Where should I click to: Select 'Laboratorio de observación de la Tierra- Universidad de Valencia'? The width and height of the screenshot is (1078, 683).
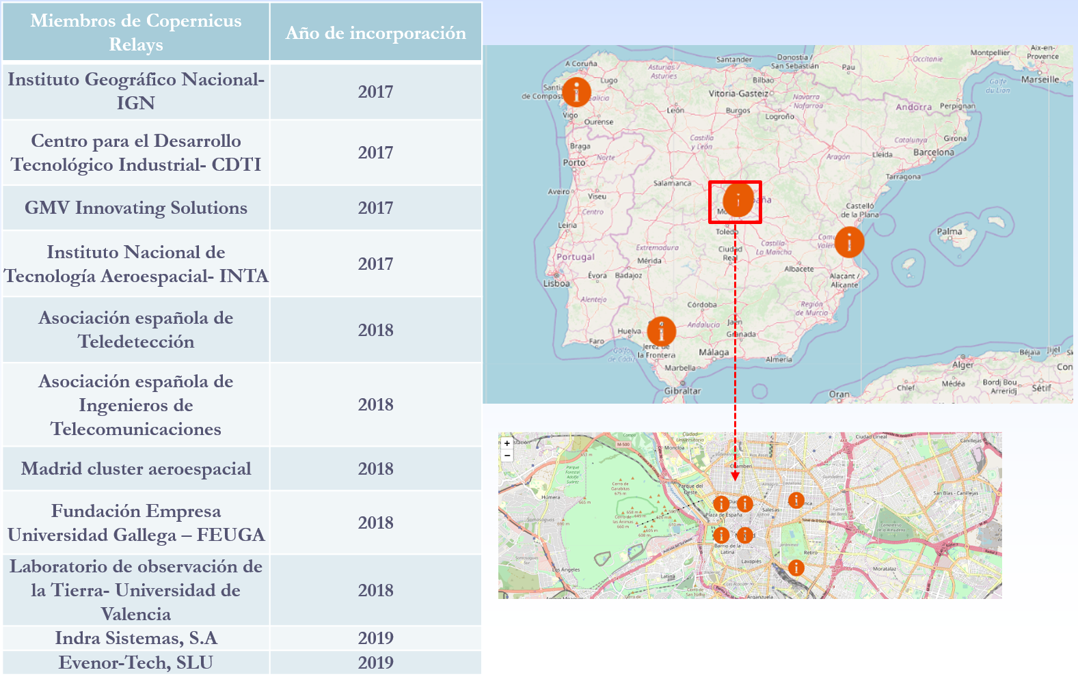[x=136, y=589]
